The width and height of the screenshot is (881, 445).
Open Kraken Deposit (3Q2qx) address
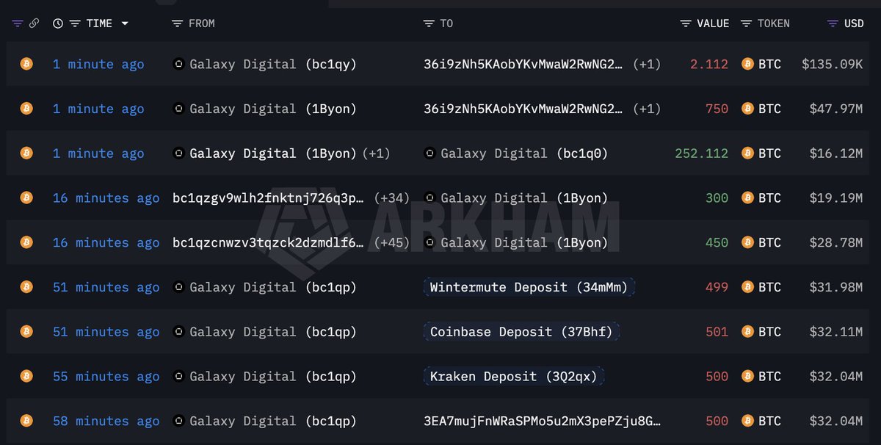[513, 377]
